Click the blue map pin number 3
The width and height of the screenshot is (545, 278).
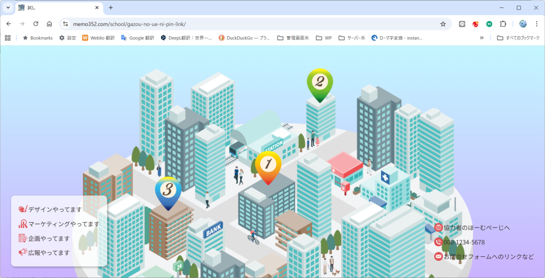[x=168, y=191]
